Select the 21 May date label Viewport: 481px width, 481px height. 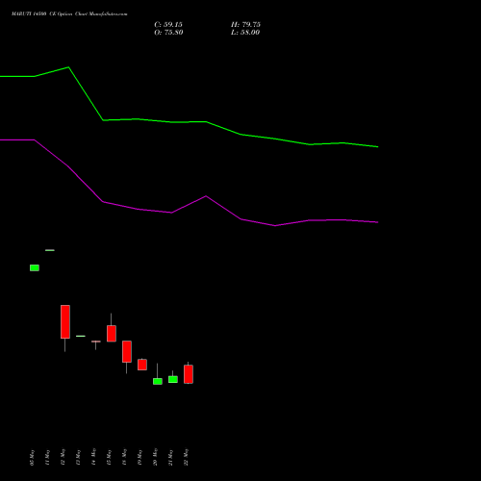170,457
